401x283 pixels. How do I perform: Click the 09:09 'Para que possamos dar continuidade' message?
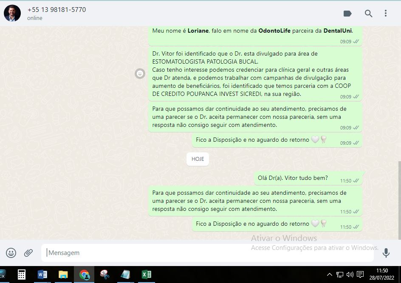255,117
